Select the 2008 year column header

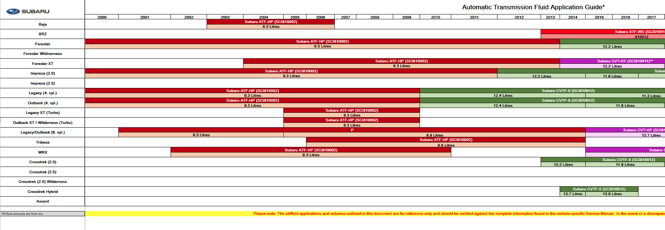click(375, 17)
